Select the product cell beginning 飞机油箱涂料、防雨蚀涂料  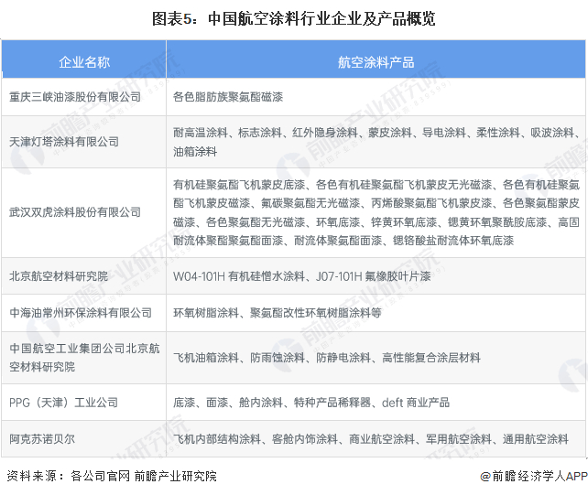(376, 358)
